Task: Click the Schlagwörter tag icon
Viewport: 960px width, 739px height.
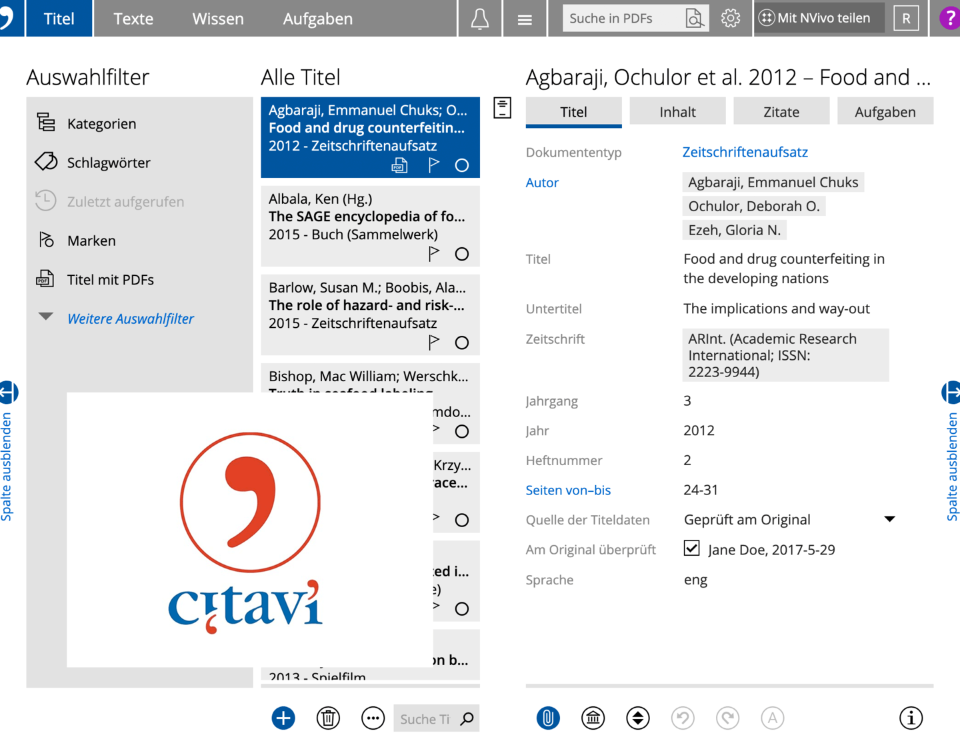Action: (46, 162)
